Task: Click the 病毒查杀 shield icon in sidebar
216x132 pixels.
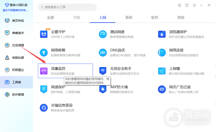Action: coord(7,33)
